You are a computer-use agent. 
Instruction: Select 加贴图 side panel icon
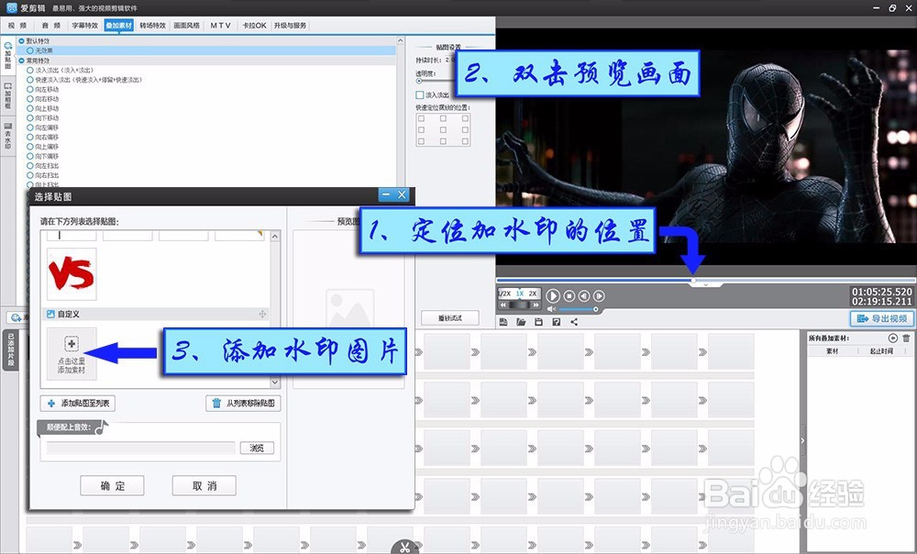coord(7,55)
